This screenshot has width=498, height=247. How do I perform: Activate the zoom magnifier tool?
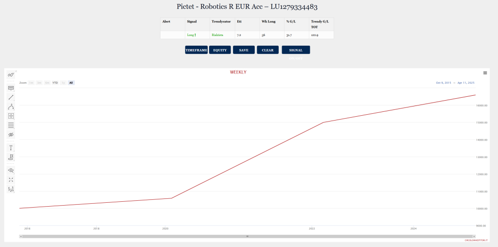pos(11,170)
